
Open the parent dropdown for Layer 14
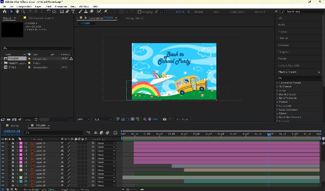(106, 143)
